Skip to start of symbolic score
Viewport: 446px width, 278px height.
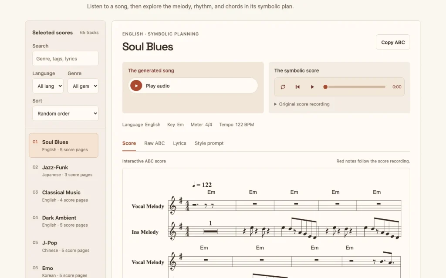click(x=297, y=87)
